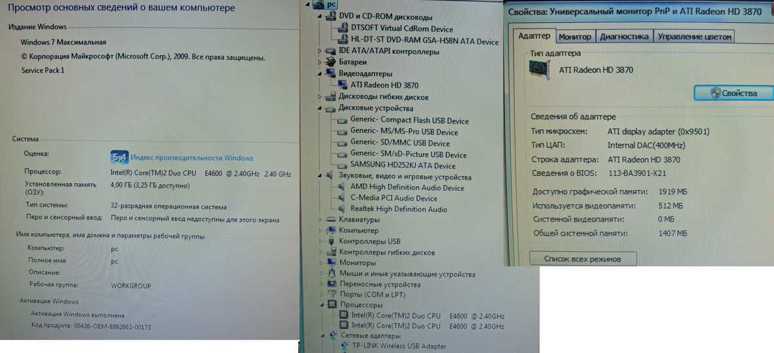774x353 pixels.
Task: Click the pc root node computer icon
Action: pyautogui.click(x=319, y=5)
